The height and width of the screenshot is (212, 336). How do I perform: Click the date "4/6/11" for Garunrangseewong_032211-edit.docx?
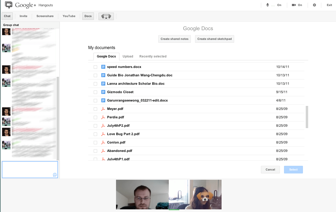(281, 100)
